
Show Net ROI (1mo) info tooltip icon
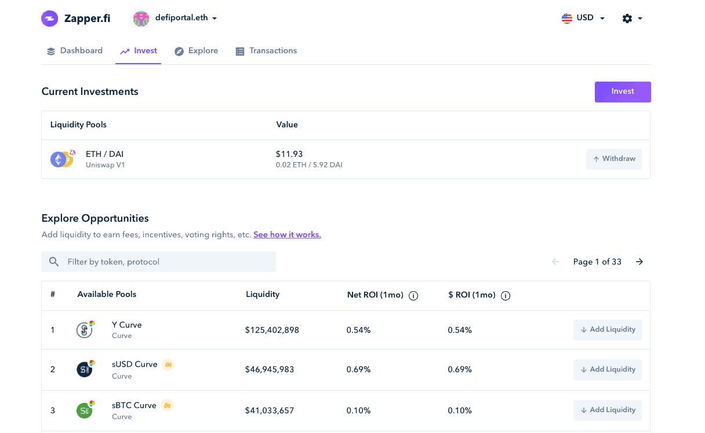(x=413, y=296)
